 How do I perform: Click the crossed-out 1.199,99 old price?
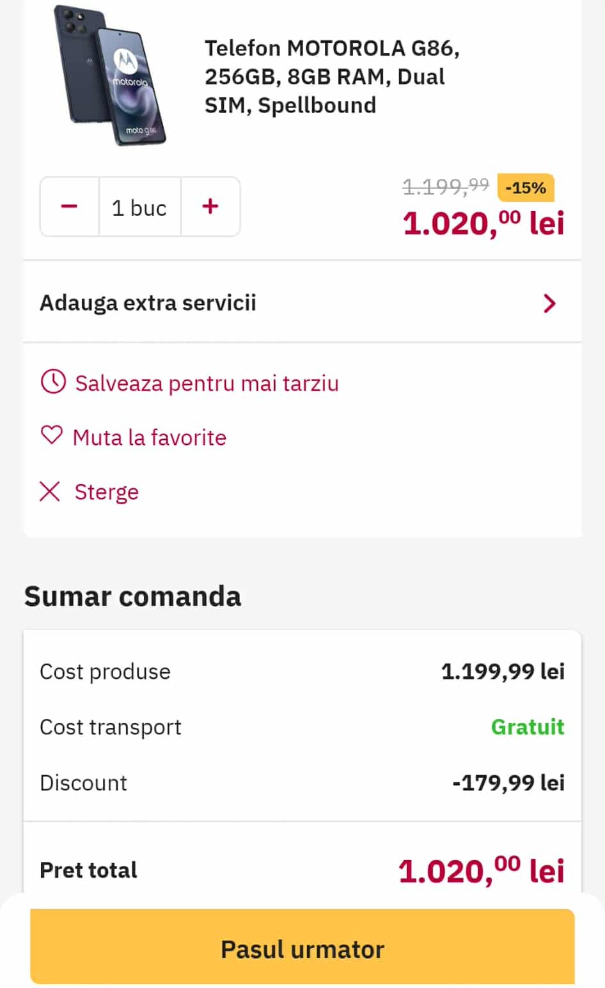coord(445,187)
